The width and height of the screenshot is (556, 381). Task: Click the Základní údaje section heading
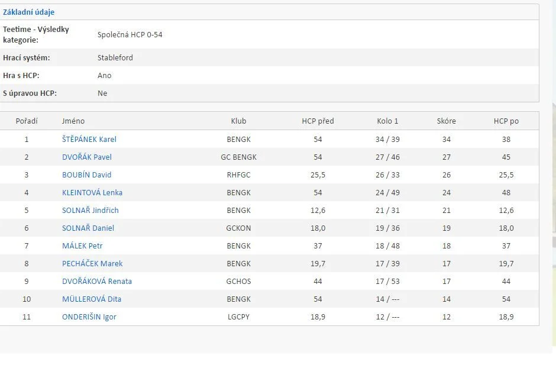[29, 12]
